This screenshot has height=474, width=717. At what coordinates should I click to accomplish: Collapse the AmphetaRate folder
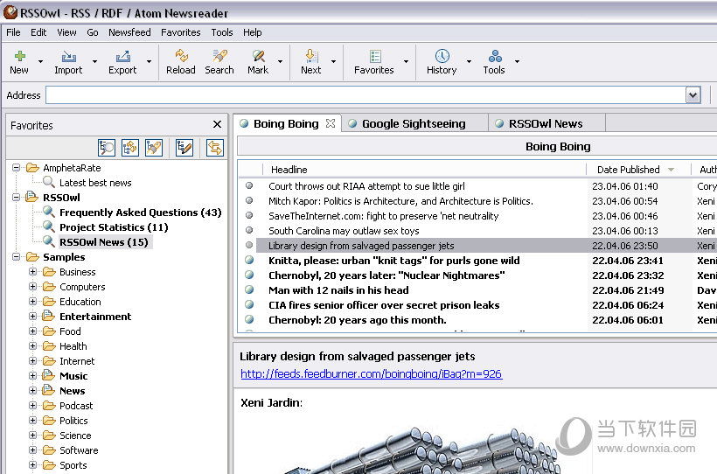pos(16,167)
